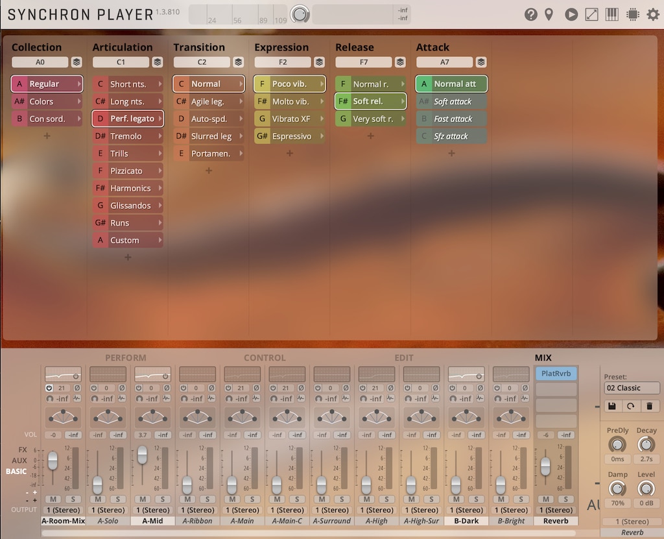Delete the reverb preset with trash icon

pyautogui.click(x=649, y=406)
